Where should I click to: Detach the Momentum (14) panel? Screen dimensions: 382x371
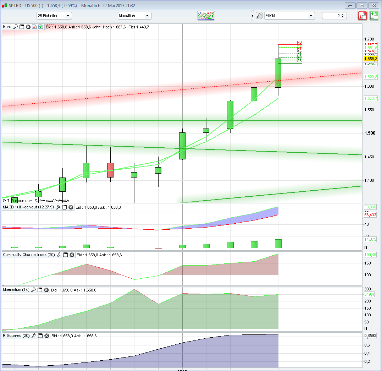click(x=40, y=290)
